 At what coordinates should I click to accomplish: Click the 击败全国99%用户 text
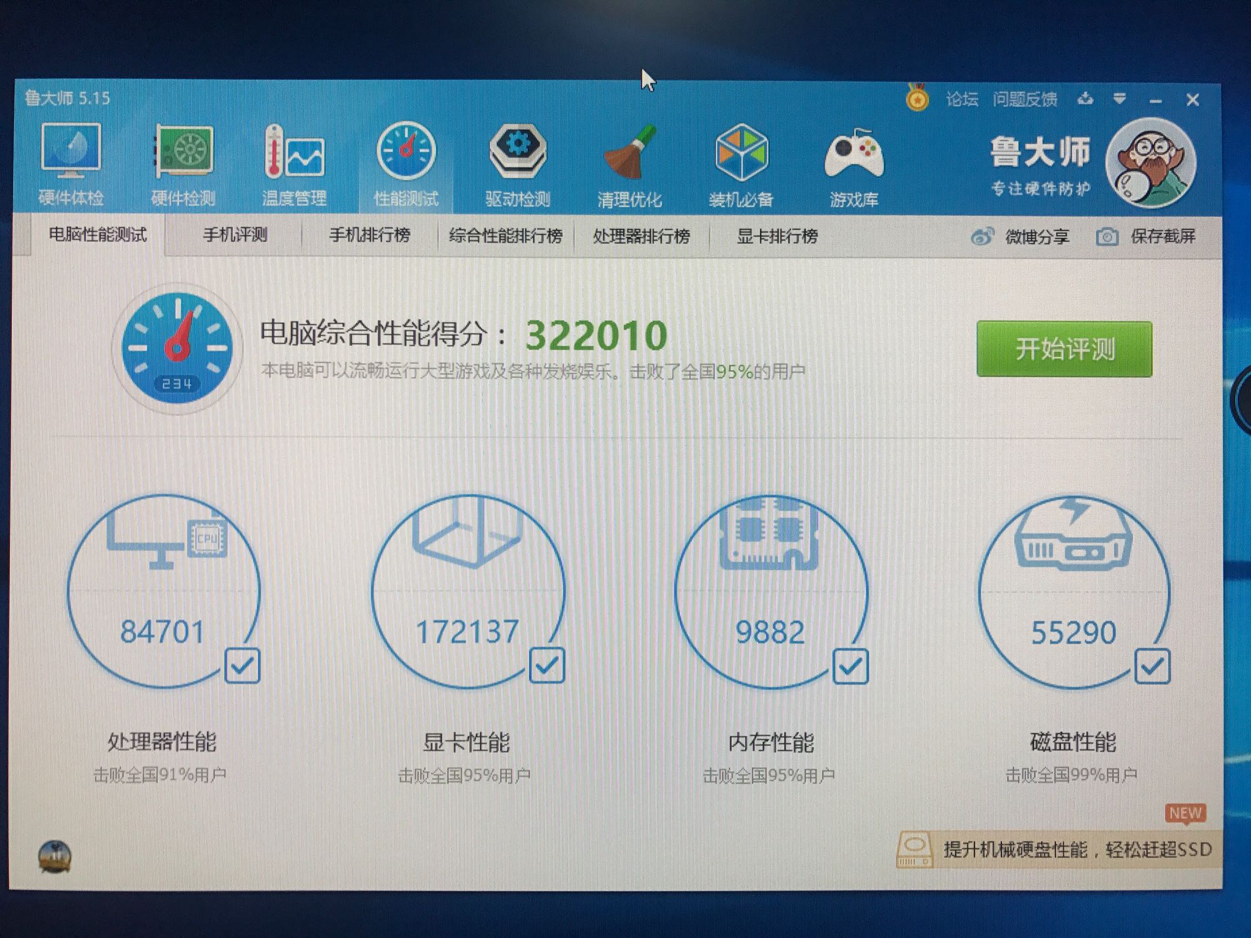(x=1071, y=775)
